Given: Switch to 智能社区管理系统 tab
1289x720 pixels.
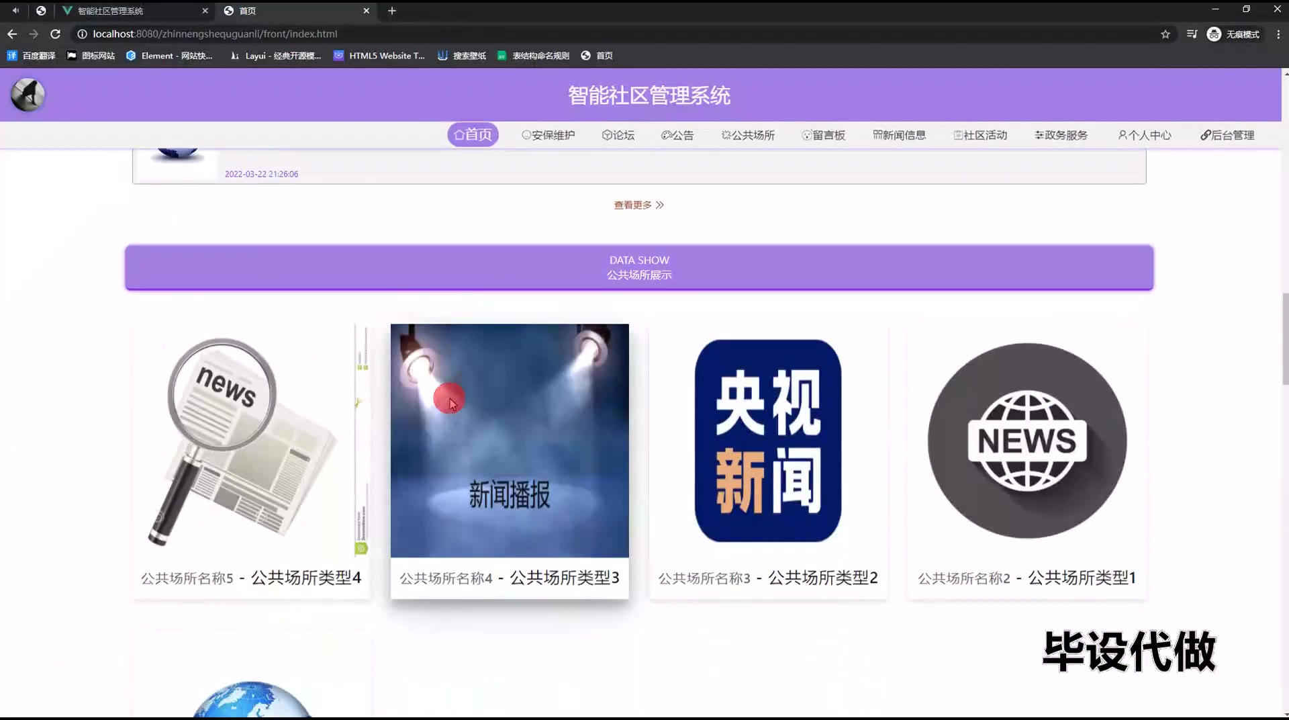Looking at the screenshot, I should [134, 11].
